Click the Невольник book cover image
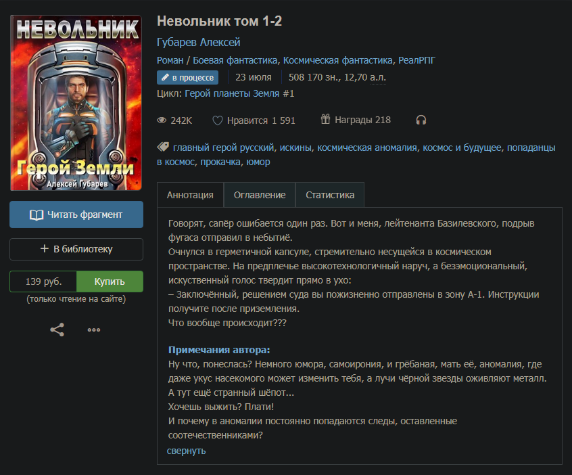 pyautogui.click(x=76, y=103)
